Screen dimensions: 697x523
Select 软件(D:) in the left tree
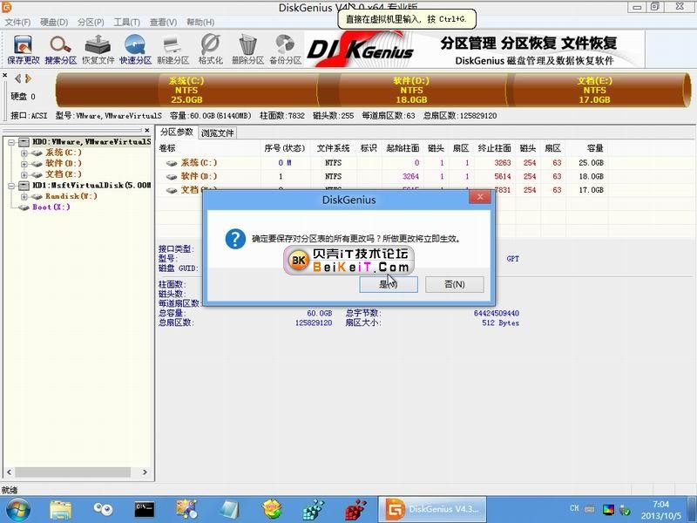click(x=64, y=163)
